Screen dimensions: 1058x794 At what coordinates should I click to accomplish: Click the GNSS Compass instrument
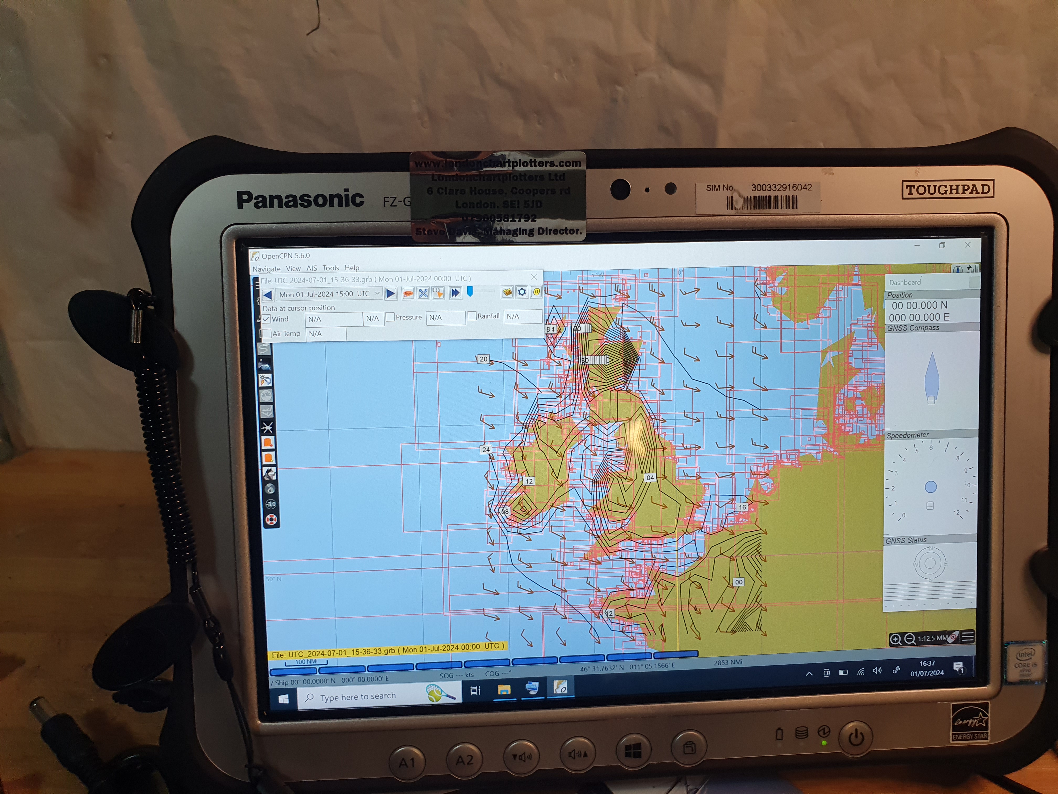pyautogui.click(x=932, y=378)
